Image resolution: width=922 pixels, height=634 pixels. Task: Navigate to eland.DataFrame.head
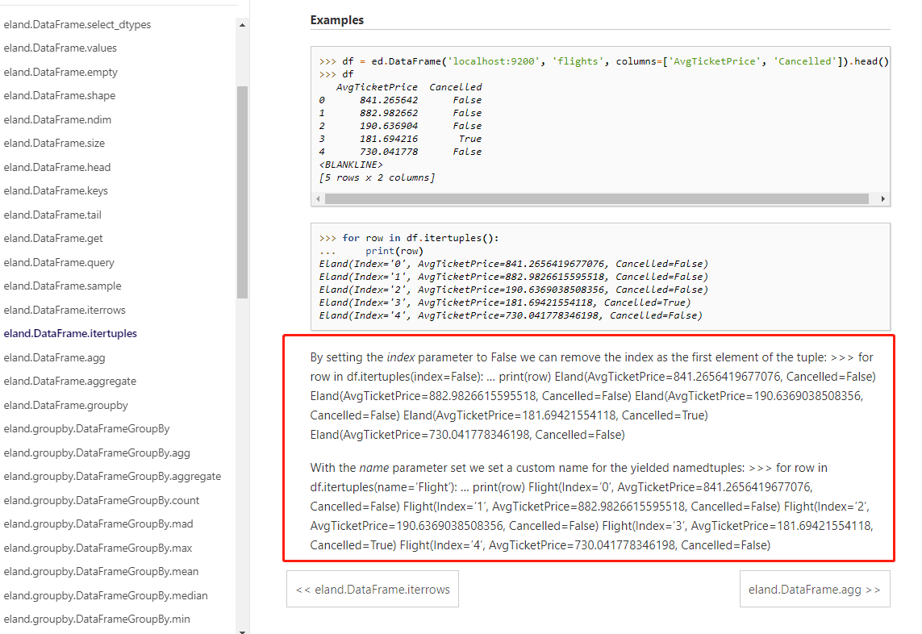(x=57, y=167)
